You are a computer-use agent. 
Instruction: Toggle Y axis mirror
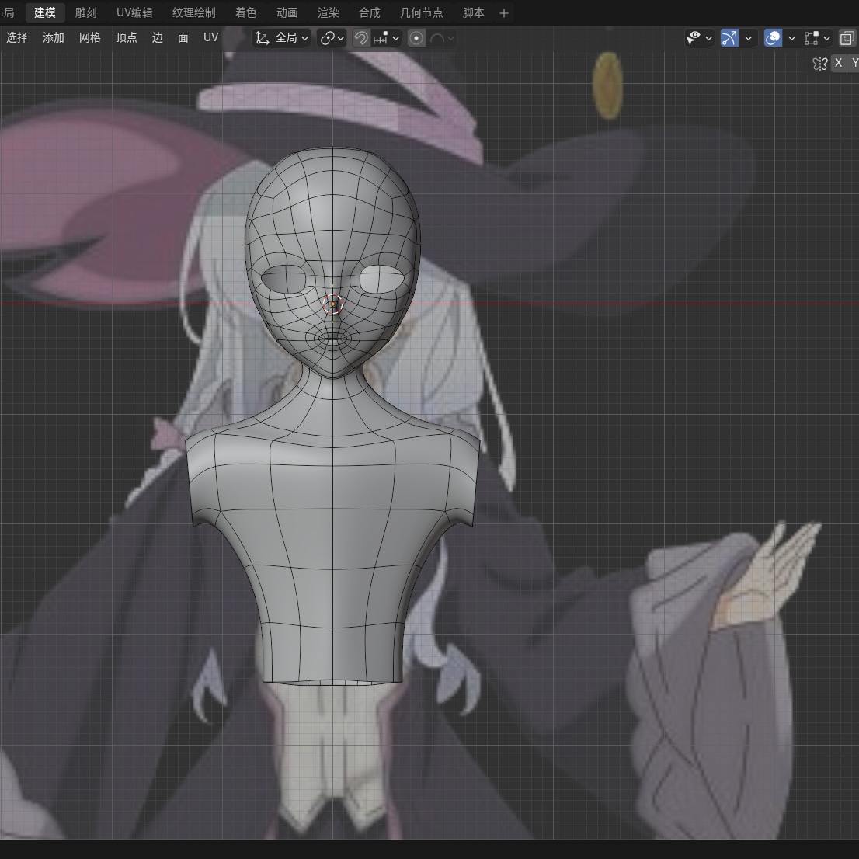point(854,63)
